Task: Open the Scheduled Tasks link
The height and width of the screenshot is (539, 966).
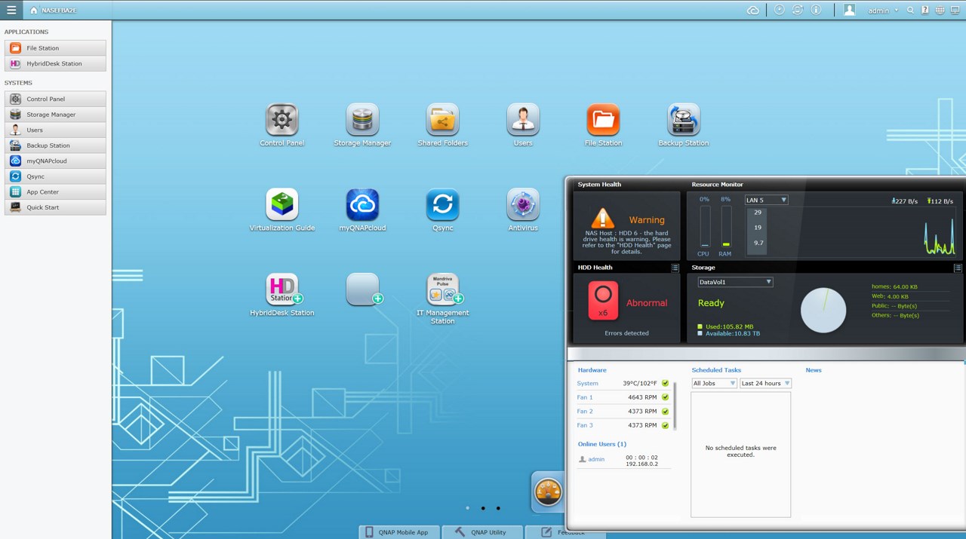Action: click(x=716, y=370)
